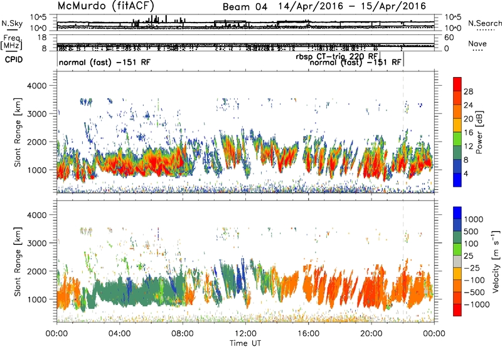Viewport: 502px width, 347px height.
Task: Click the 'N.Sky' legend label
Action: pos(12,23)
